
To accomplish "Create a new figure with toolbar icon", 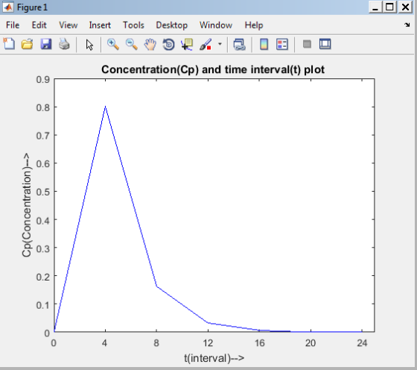I will click(9, 44).
